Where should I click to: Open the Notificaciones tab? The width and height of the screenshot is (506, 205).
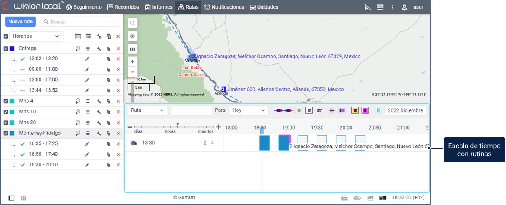224,7
